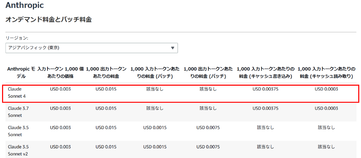Select the Claude 3.7 Sonnet model name
Image resolution: width=361 pixels, height=158 pixels.
(18, 112)
